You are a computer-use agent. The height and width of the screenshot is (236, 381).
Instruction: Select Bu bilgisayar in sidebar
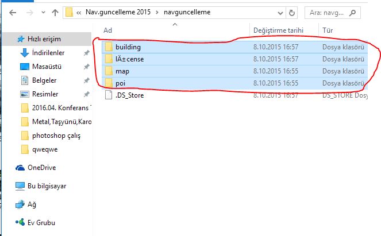[x=47, y=186]
